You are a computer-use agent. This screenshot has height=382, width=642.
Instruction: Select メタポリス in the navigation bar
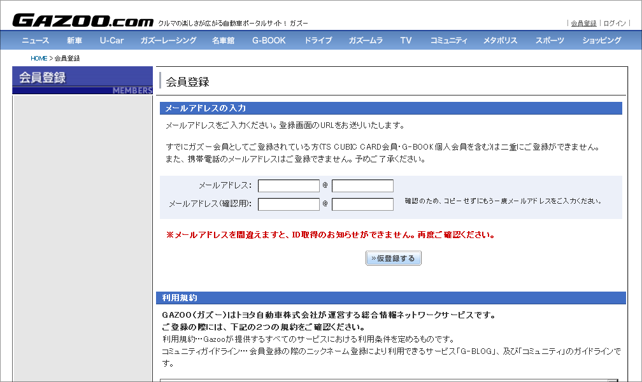(x=501, y=41)
